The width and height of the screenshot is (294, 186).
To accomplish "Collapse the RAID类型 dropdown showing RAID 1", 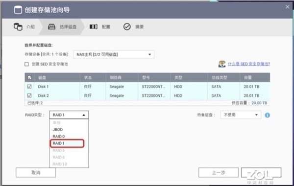I will 69,115.
